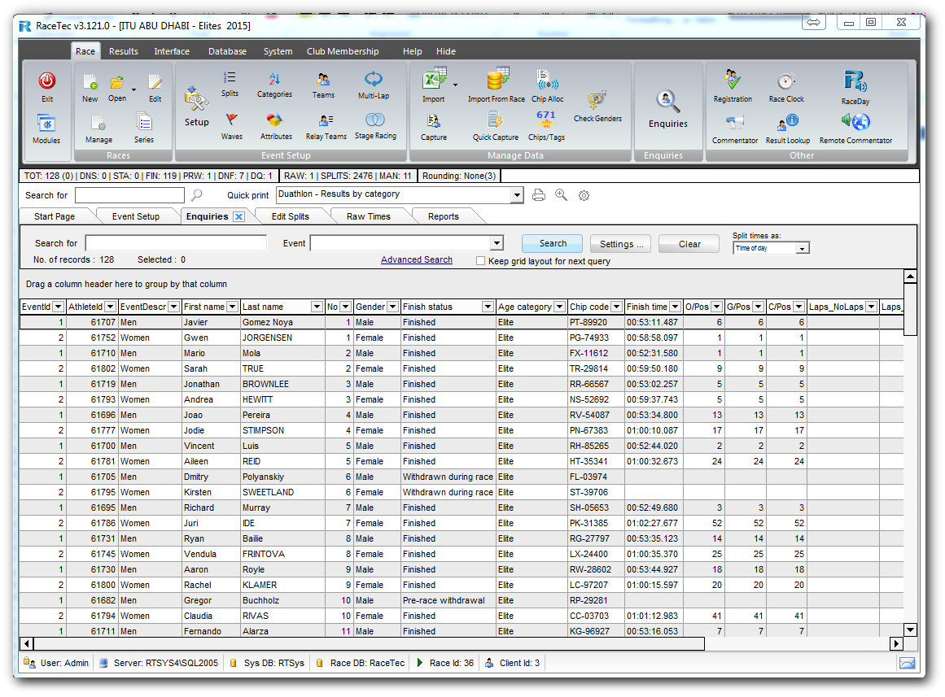Expand the Open race dropdown arrow
The image size is (945, 697).
(133, 89)
